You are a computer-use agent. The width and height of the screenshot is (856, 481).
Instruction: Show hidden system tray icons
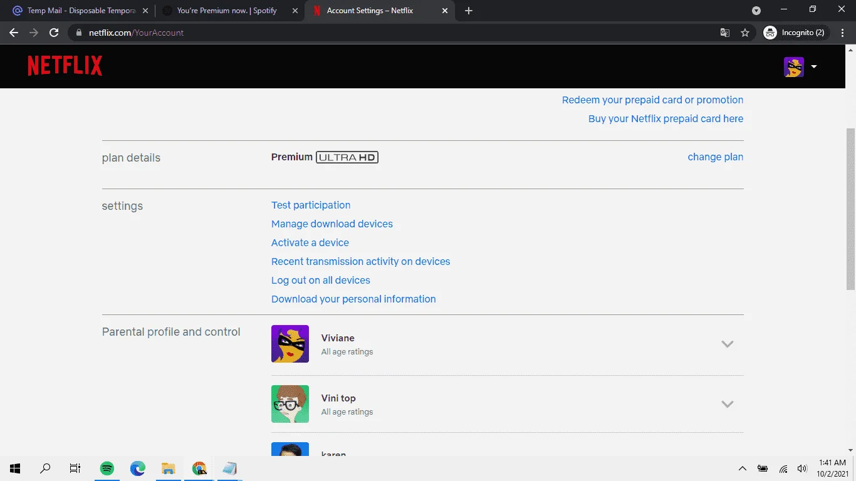743,468
